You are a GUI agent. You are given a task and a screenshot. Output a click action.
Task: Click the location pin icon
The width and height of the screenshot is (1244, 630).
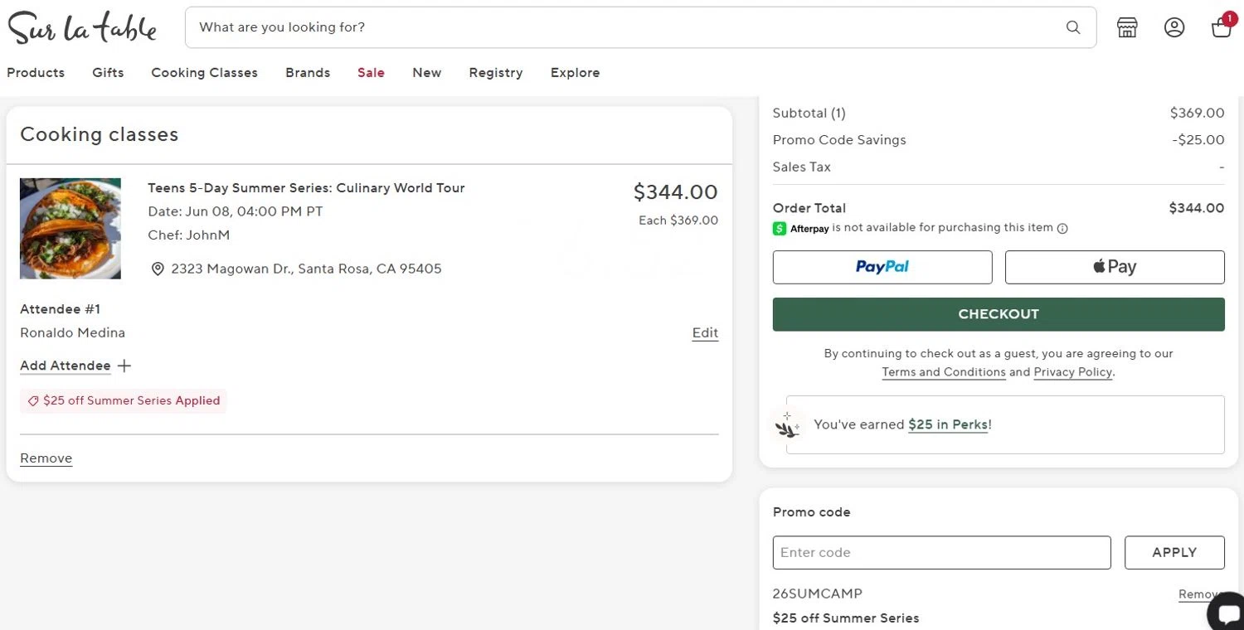[158, 269]
